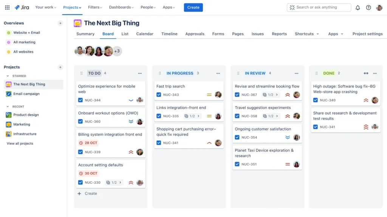Image resolution: width=387 pixels, height=217 pixels.
Task: Click the help question mark icon
Action: [x=368, y=8]
